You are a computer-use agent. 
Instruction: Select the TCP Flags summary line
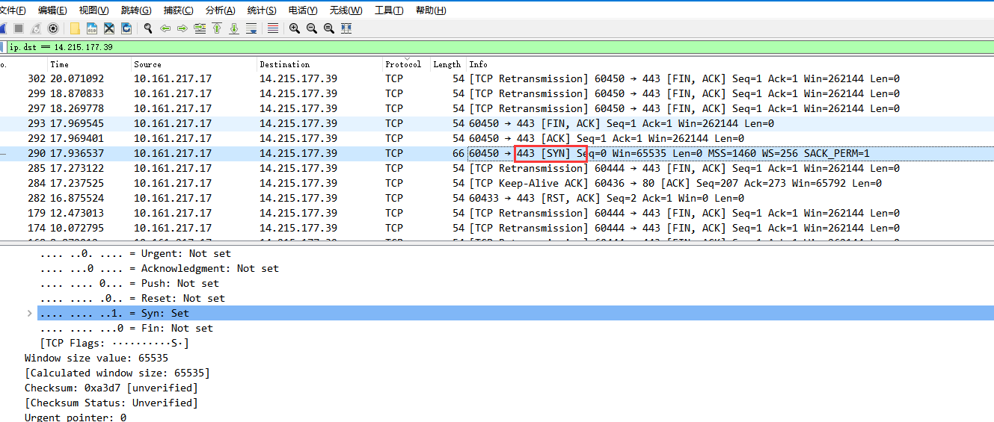[x=114, y=343]
